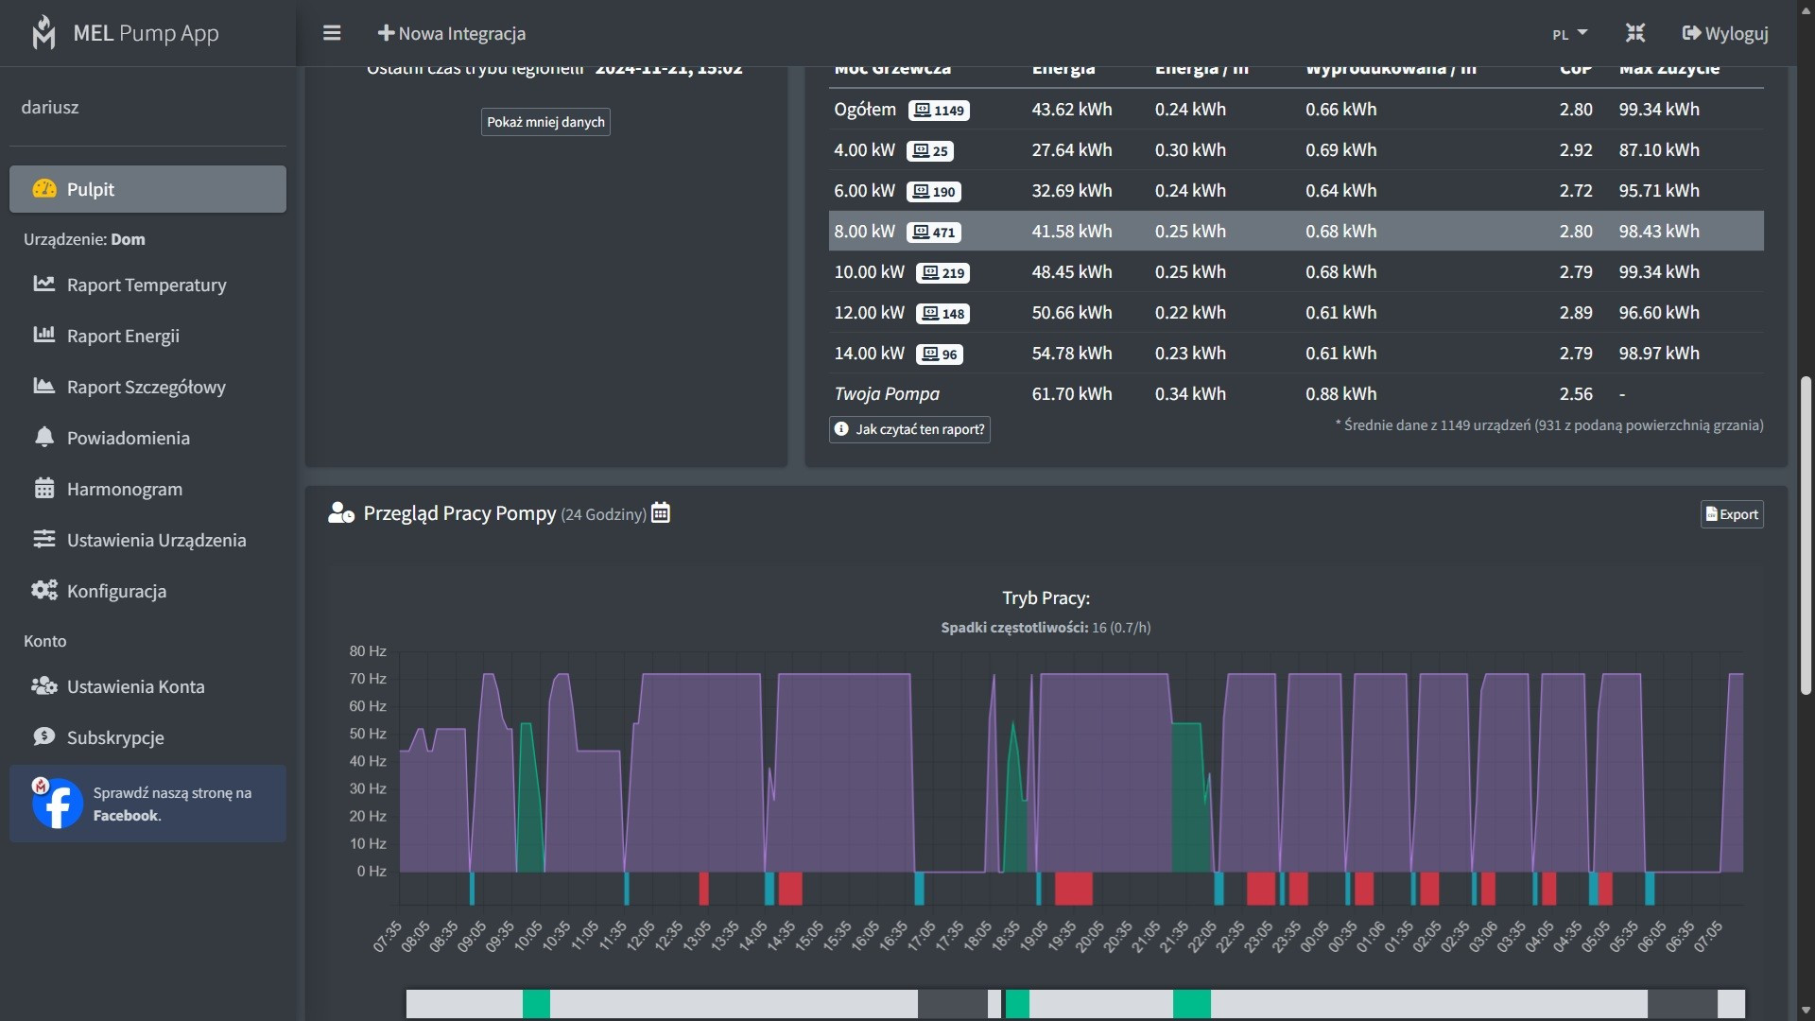The width and height of the screenshot is (1815, 1021).
Task: Click Nowa Integracja button
Action: tap(452, 33)
